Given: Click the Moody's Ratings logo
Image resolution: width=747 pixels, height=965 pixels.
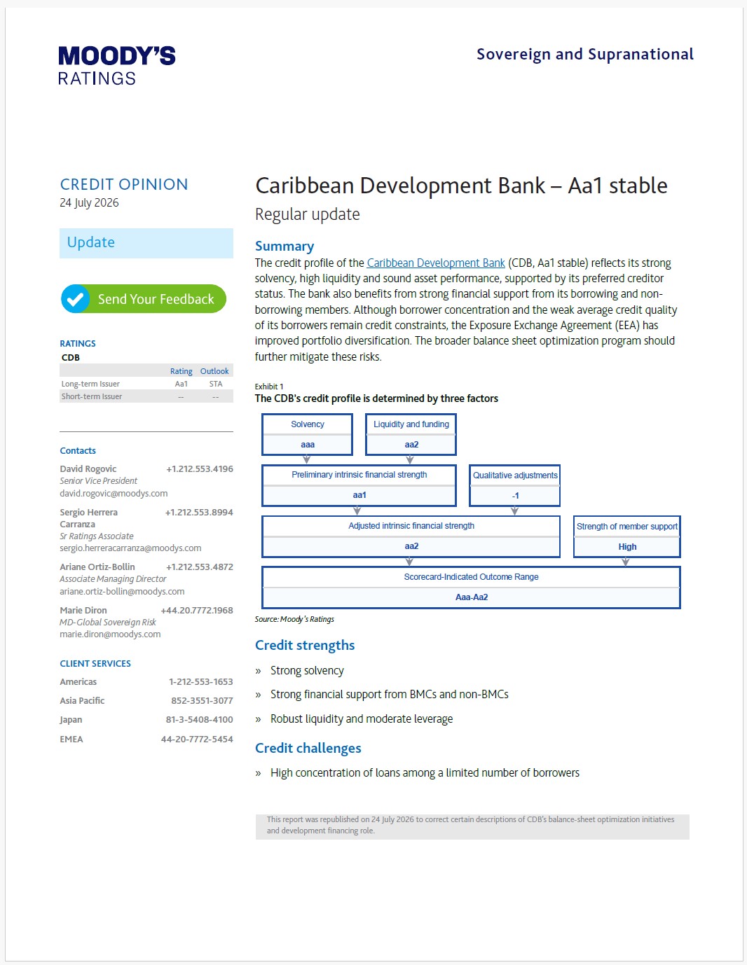Looking at the screenshot, I should tap(116, 66).
